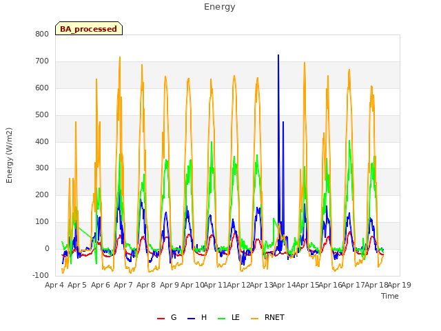The height and width of the screenshot is (331, 441).
Task: Click the Apr 8 x-axis date label
Action: point(146,285)
